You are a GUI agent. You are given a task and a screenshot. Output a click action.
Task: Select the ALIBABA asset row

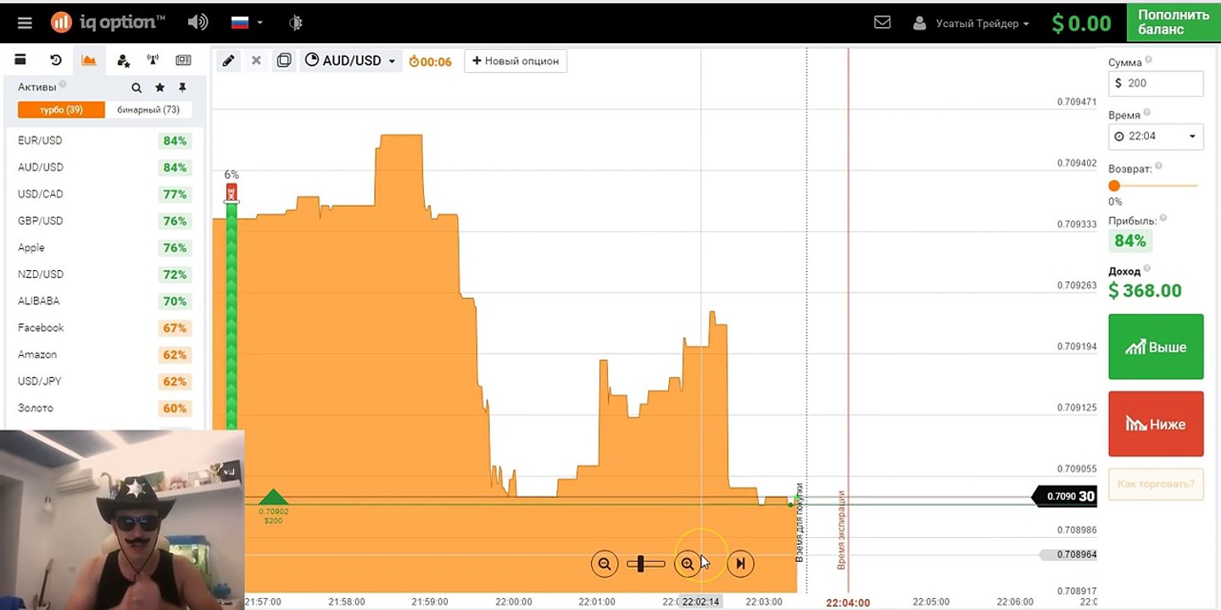point(105,301)
